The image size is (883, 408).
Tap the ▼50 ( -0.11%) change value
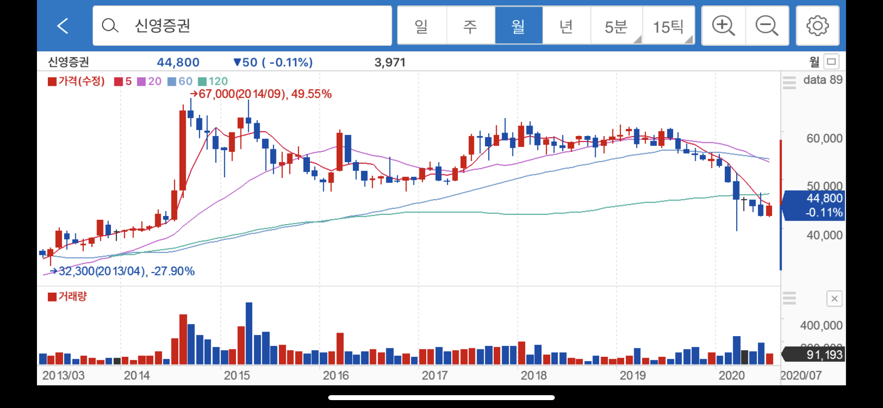[x=272, y=62]
